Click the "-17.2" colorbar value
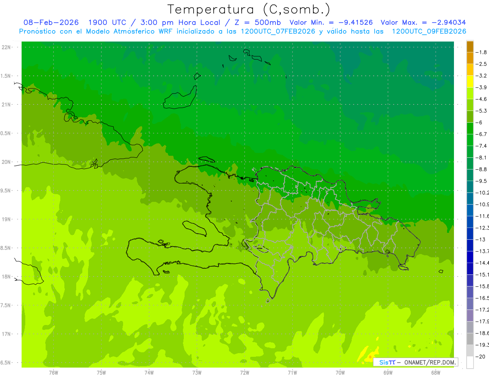The height and width of the screenshot is (378, 489). 482,310
